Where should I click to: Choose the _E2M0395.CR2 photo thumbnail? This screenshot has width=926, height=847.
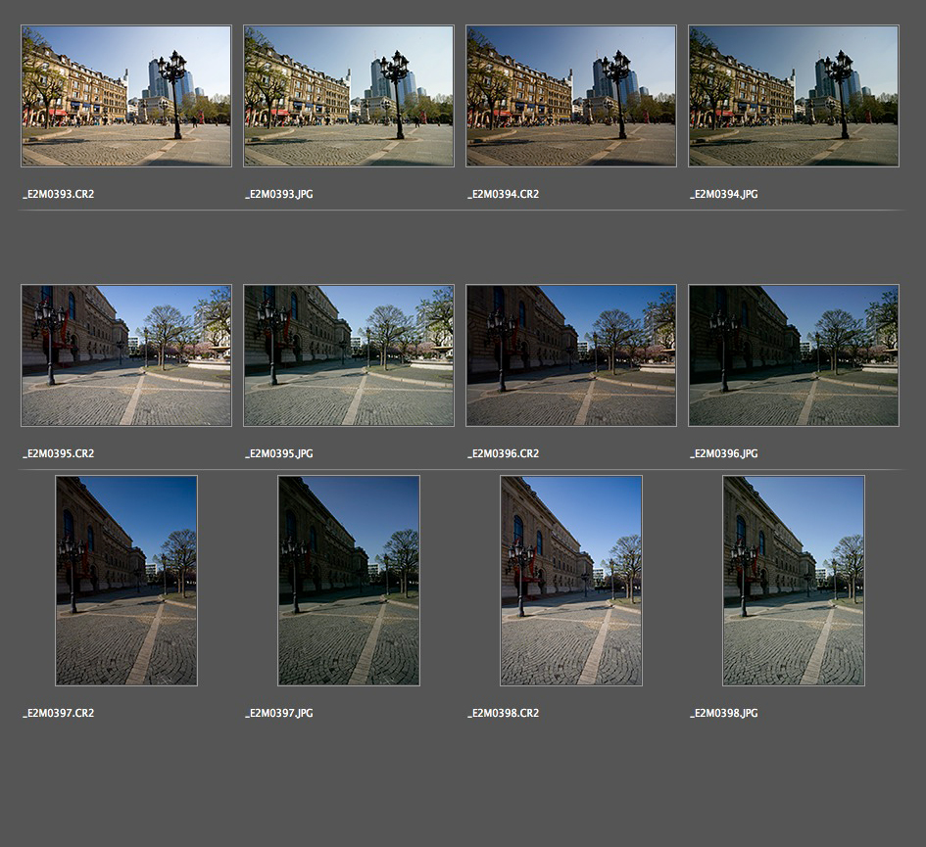click(126, 355)
